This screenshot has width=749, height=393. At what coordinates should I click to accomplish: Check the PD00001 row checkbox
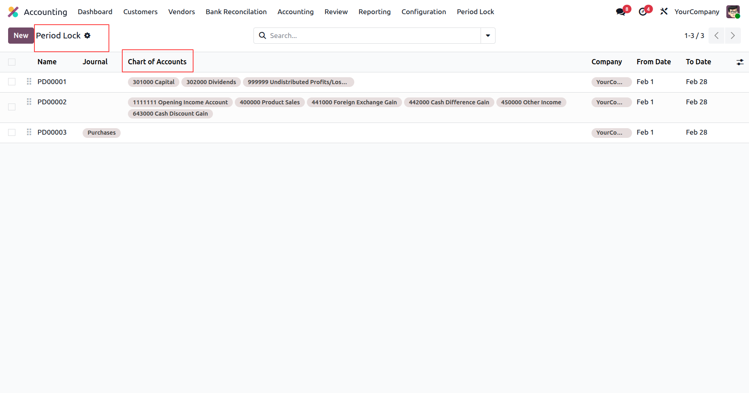point(12,82)
